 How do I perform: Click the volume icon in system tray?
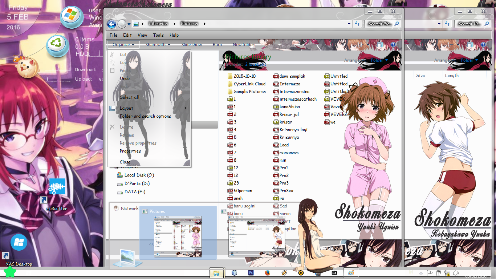[456, 273]
